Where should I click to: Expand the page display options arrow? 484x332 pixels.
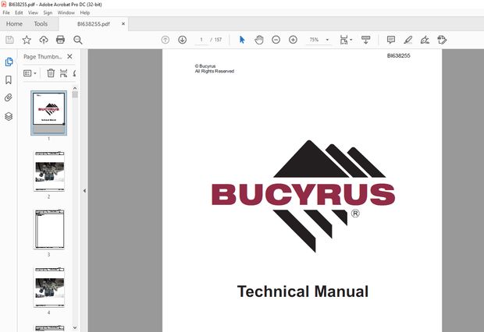pyautogui.click(x=351, y=40)
